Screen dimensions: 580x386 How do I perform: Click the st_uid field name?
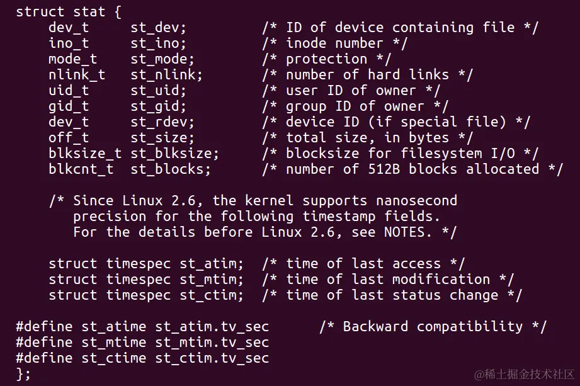point(158,91)
